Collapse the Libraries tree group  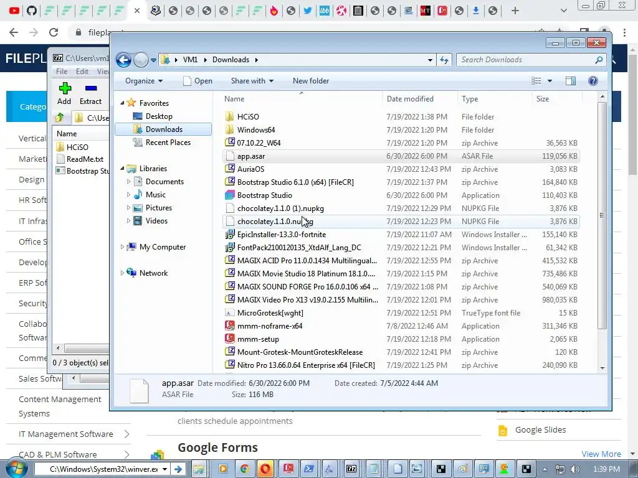pos(122,169)
